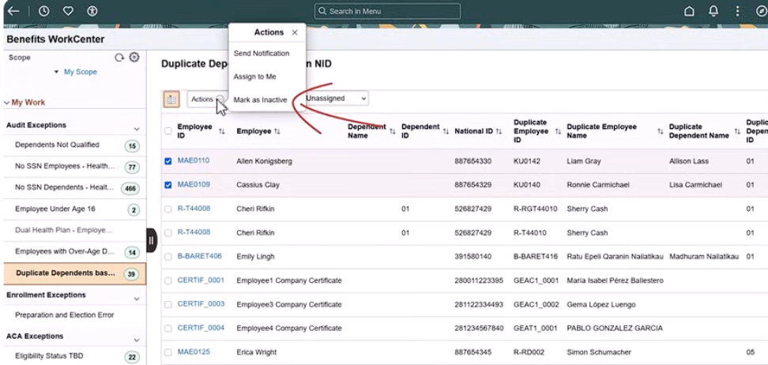Check the B-BARET406 row checkbox
The height and width of the screenshot is (365, 768).
[x=168, y=257]
